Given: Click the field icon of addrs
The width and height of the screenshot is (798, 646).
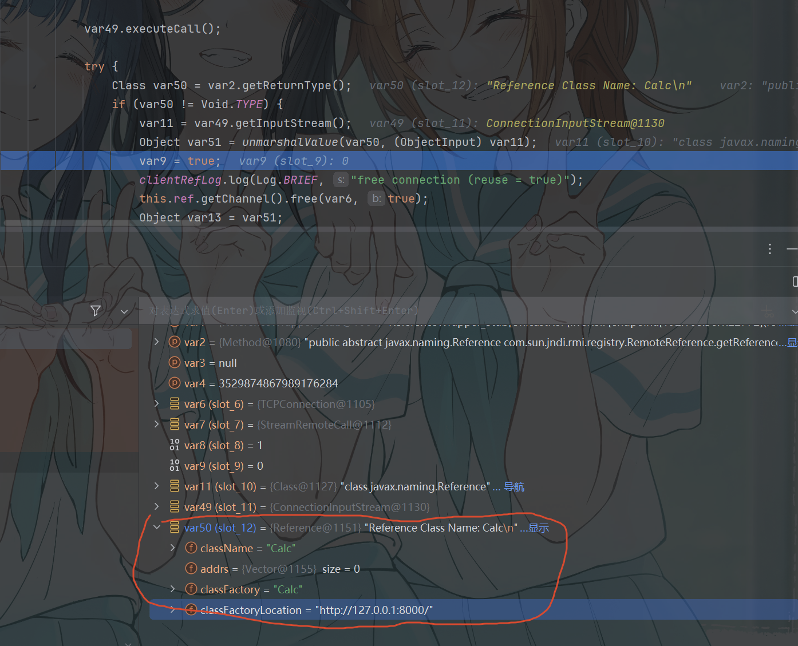Looking at the screenshot, I should (191, 568).
